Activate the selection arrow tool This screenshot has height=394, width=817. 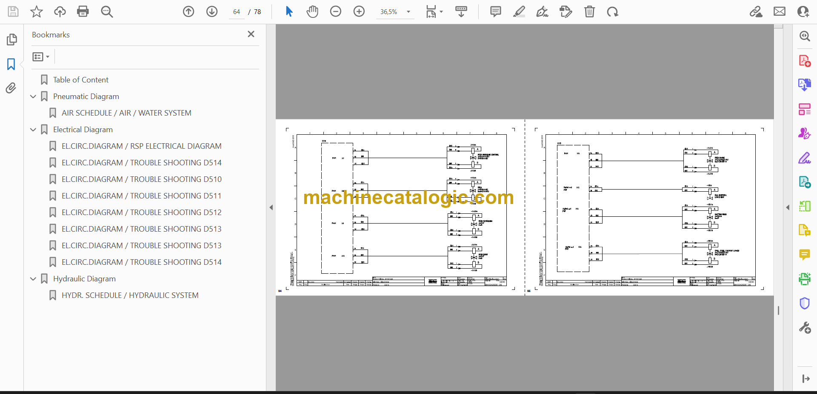[289, 11]
